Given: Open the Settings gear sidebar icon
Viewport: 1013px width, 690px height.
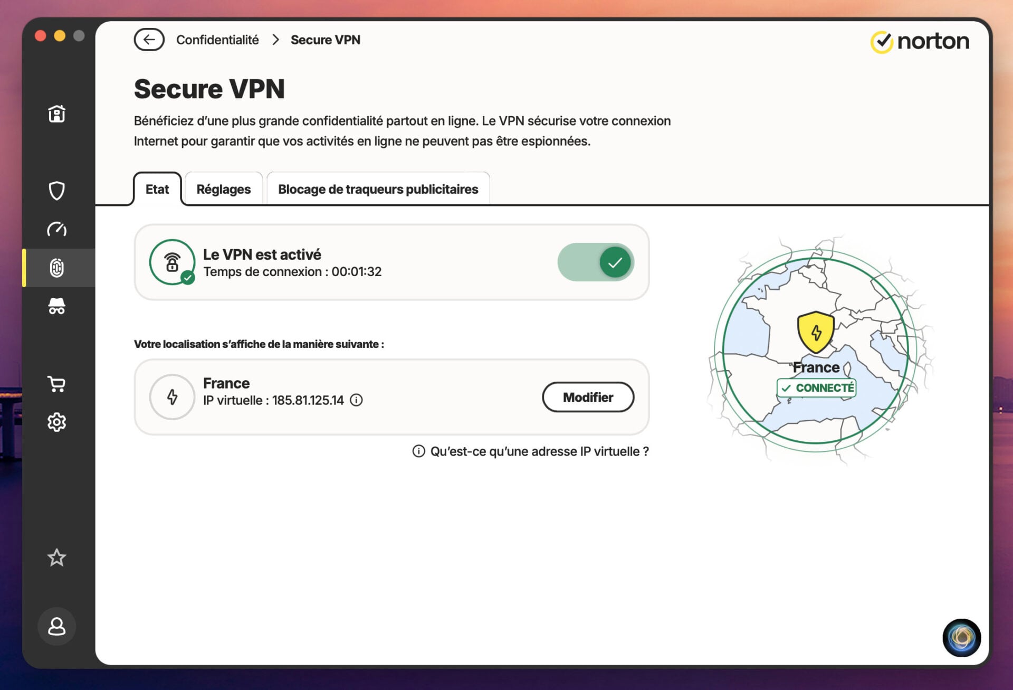Looking at the screenshot, I should [56, 422].
